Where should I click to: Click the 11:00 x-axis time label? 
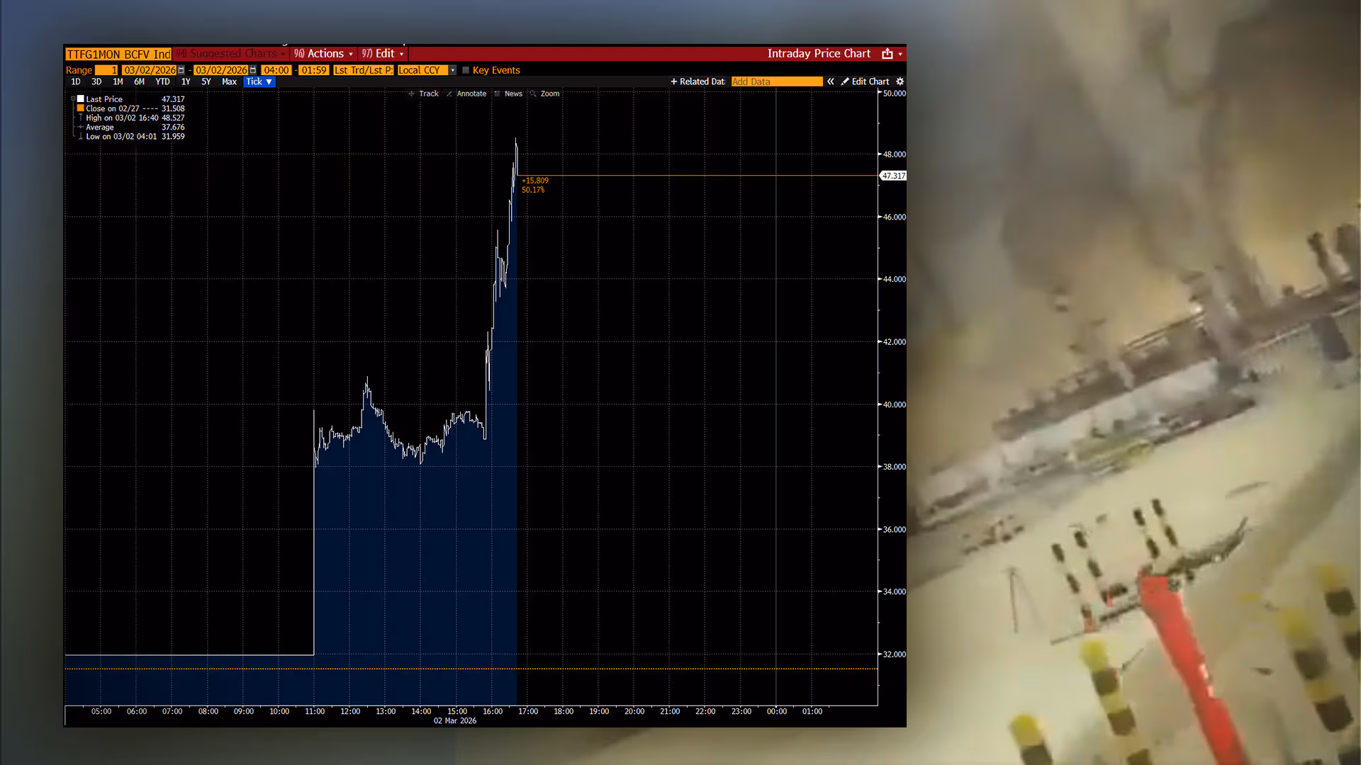tap(315, 711)
